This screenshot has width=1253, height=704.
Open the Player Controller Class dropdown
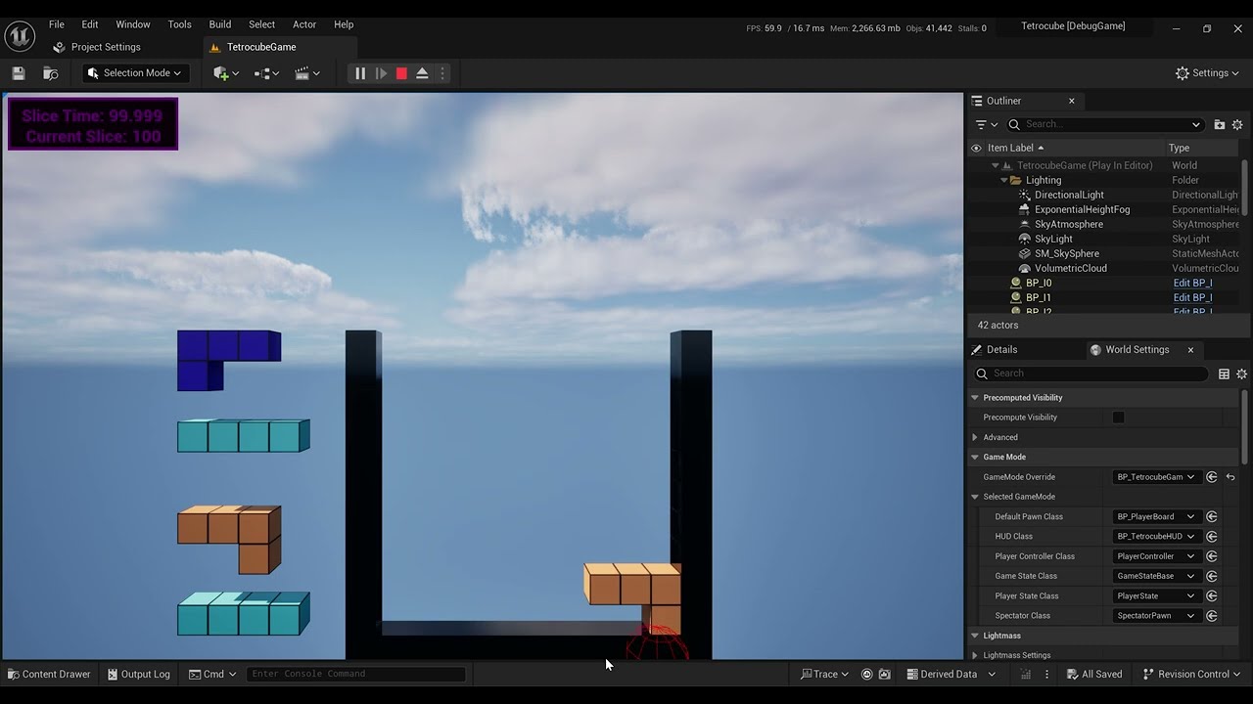click(x=1156, y=556)
